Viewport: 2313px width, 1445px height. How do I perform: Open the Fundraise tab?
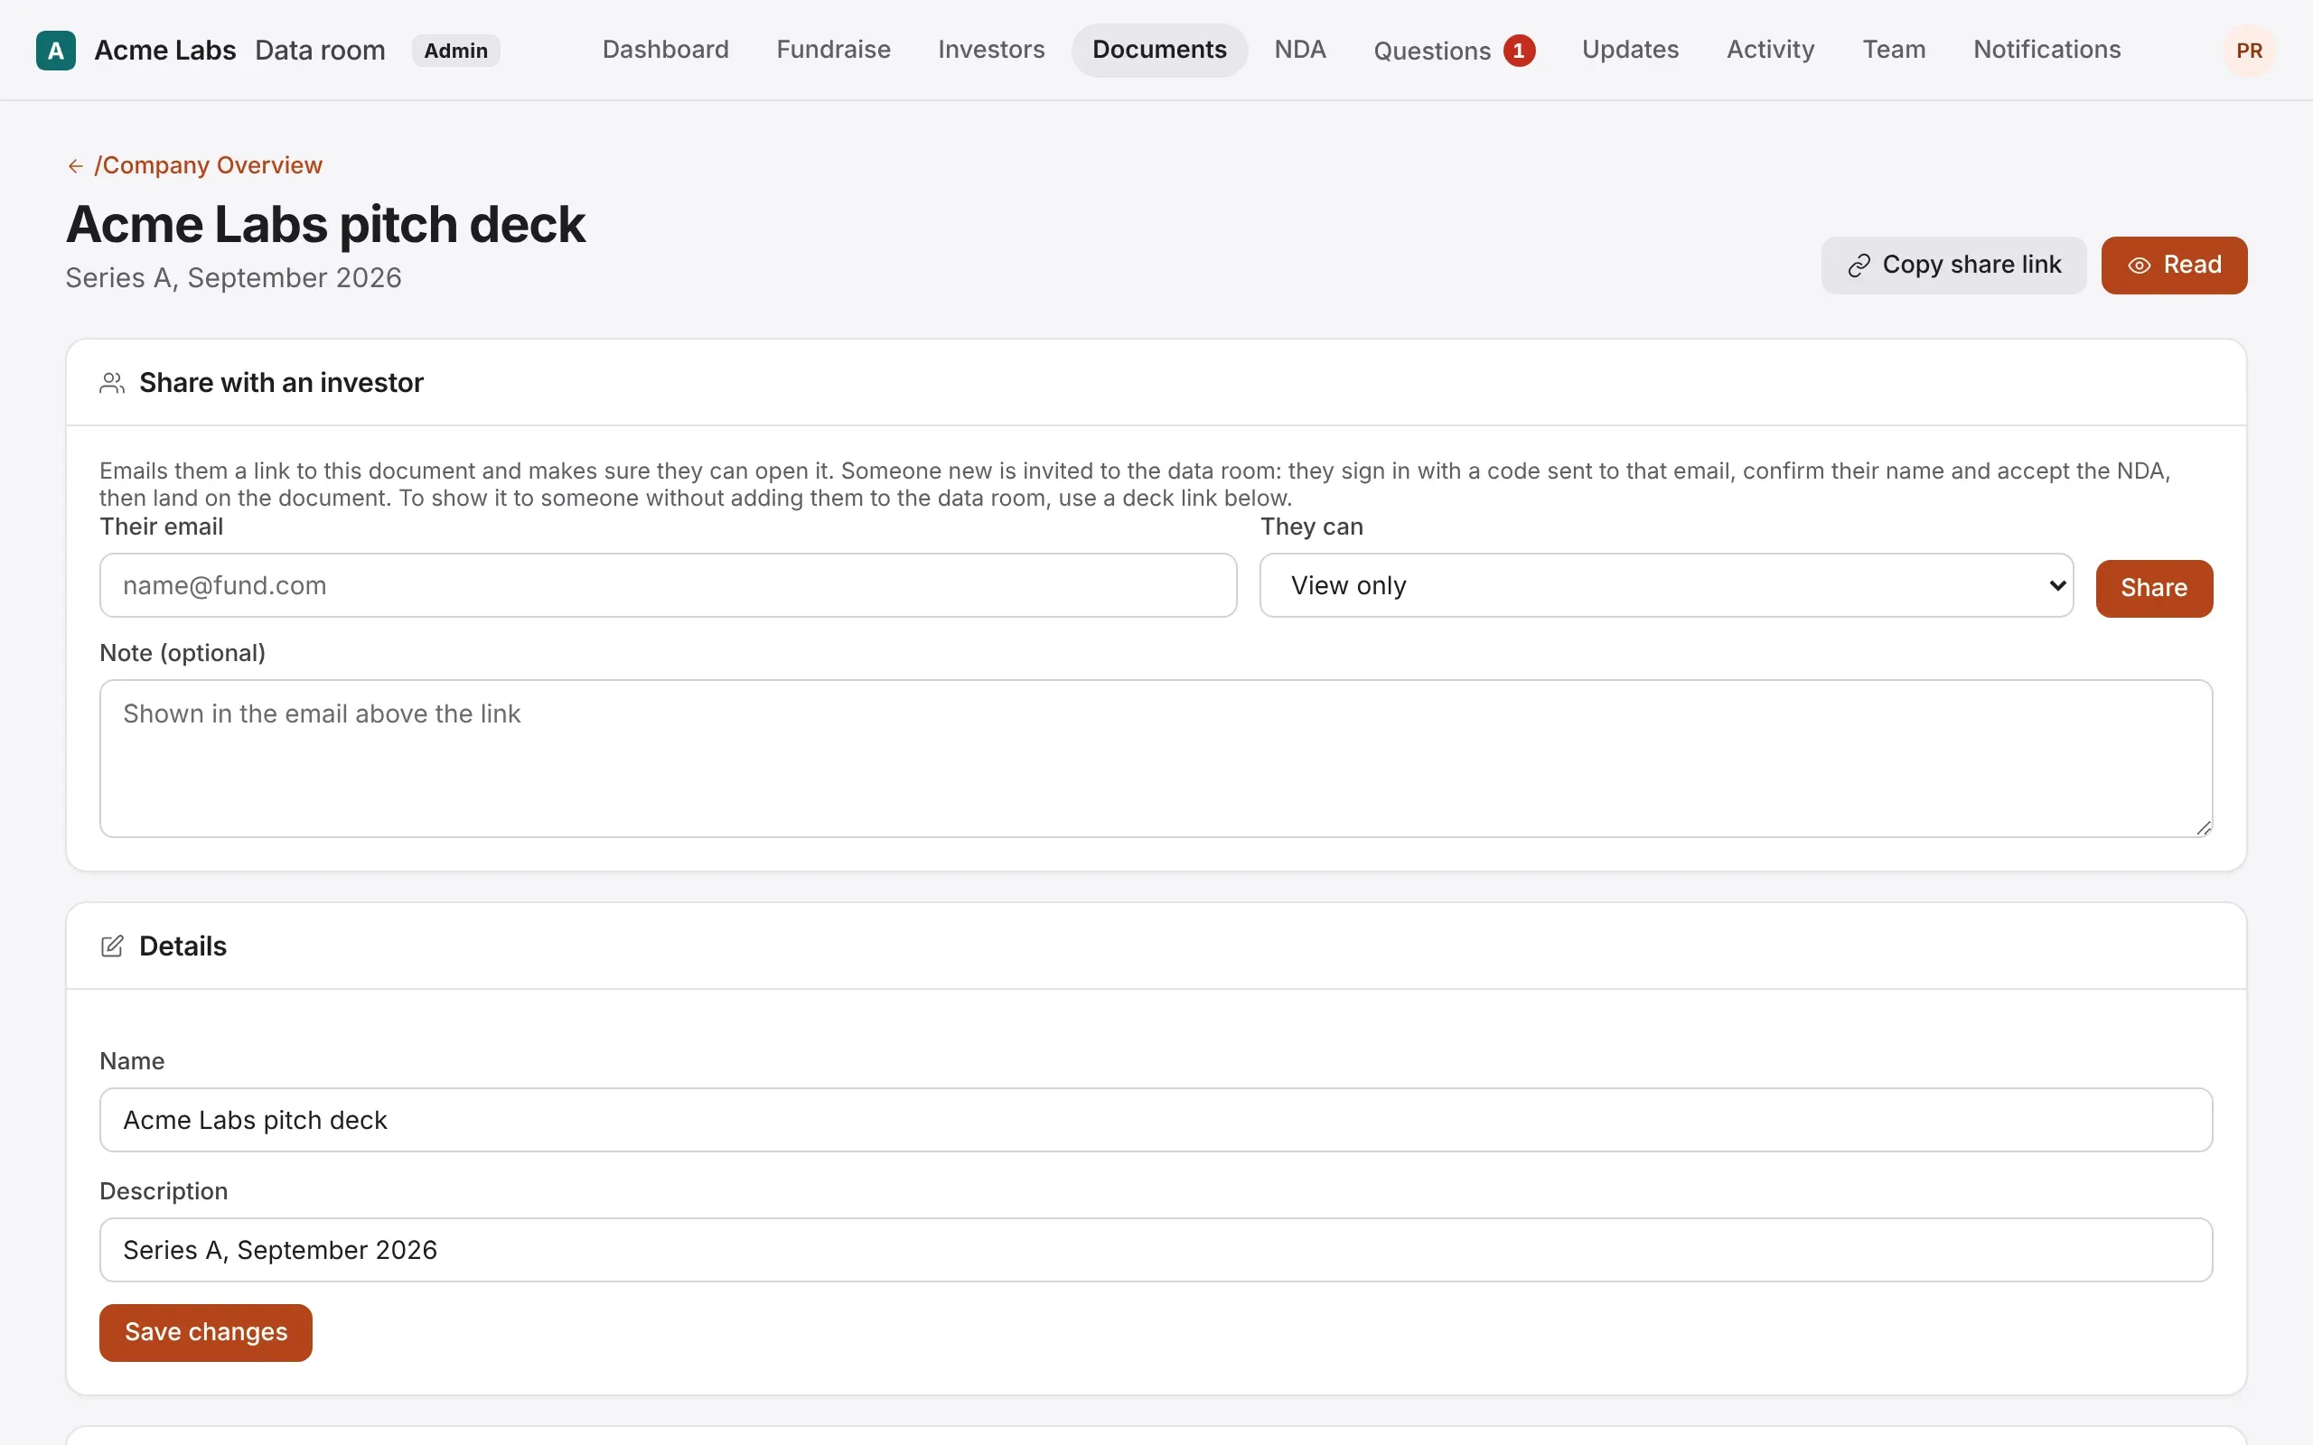coord(833,50)
